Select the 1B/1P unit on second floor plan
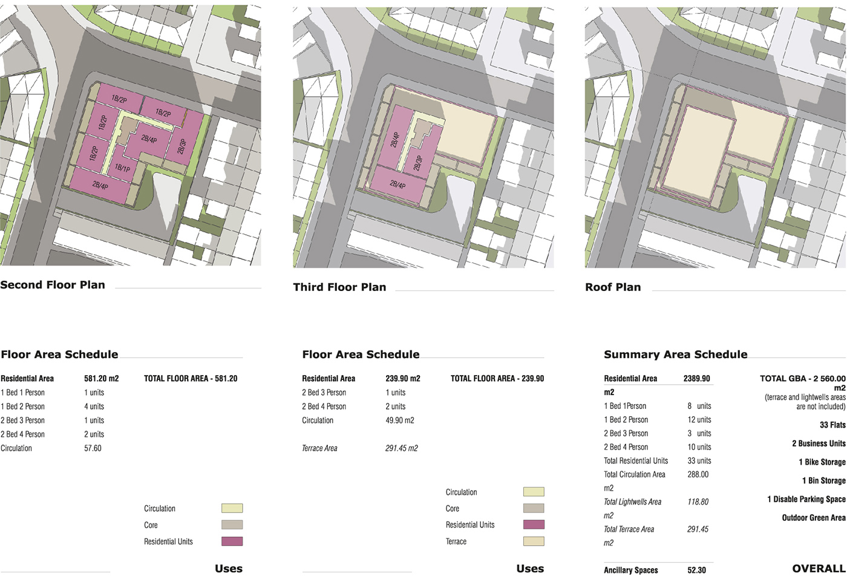This screenshot has width=847, height=585. 122,168
